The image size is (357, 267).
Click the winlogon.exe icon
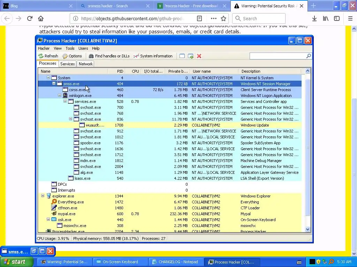(65, 95)
